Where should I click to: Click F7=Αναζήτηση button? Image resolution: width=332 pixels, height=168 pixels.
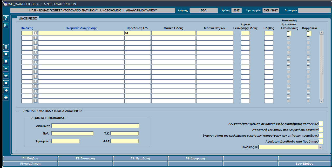coord(30,164)
